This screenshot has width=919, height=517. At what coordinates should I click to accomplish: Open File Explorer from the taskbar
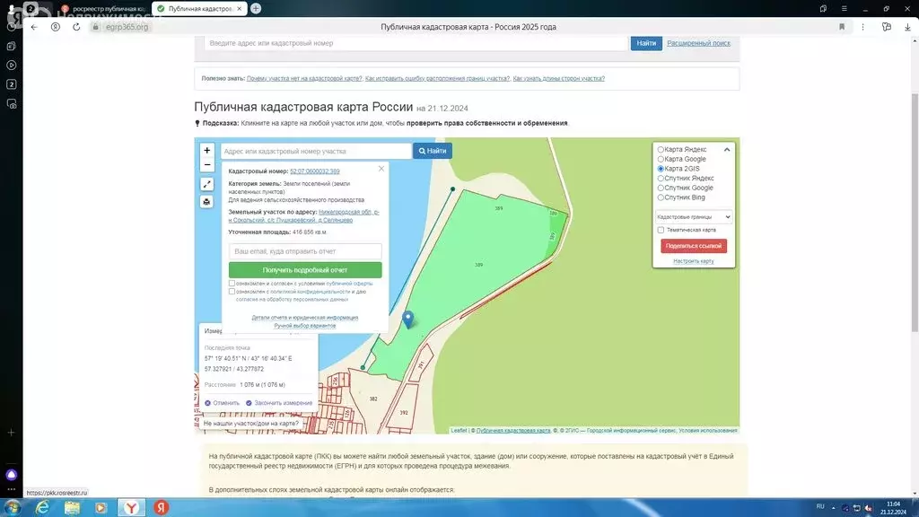pyautogui.click(x=72, y=508)
